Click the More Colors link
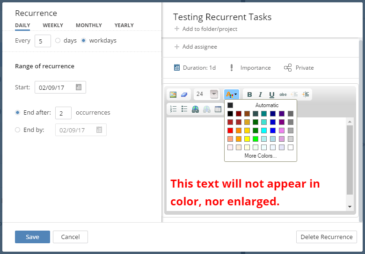The height and width of the screenshot is (254, 365). 260,156
